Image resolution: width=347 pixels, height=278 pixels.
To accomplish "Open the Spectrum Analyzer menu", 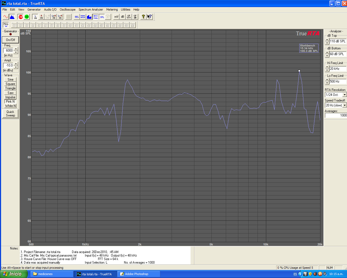I will (91, 10).
